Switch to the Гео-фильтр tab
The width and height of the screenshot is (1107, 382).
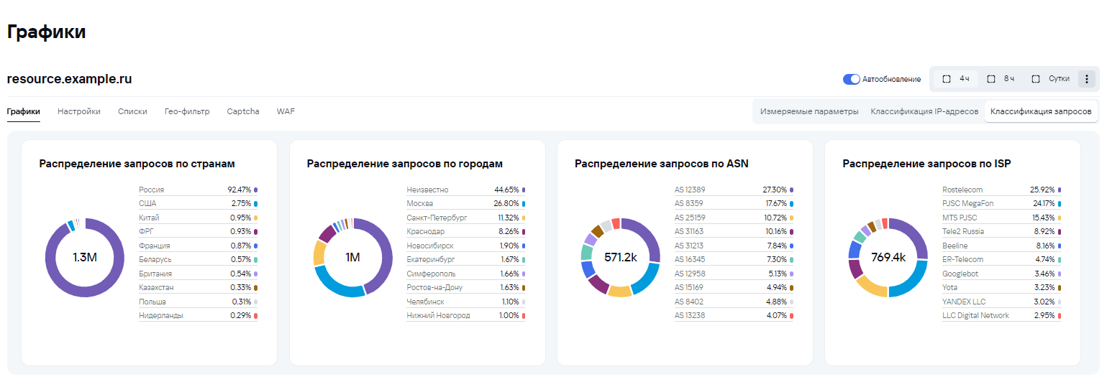click(187, 111)
